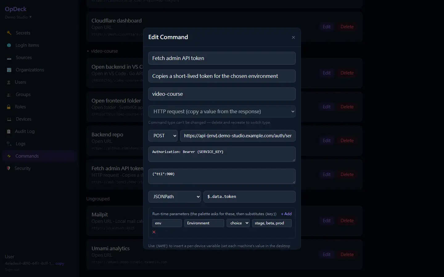The height and width of the screenshot is (277, 444).
Task: Click the Groups icon in sidebar
Action: pyautogui.click(x=9, y=94)
